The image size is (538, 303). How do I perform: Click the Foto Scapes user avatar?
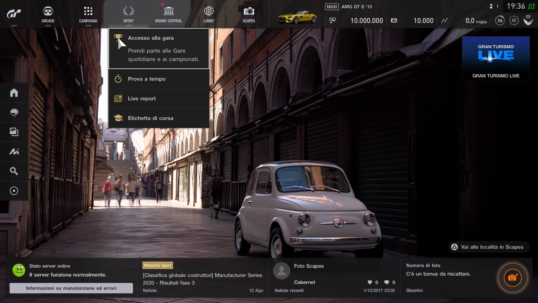click(x=281, y=271)
